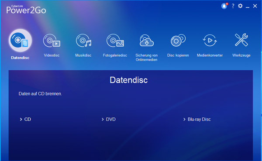This screenshot has height=161, width=262.
Task: Open help via question mark icon
Action: point(233,6)
